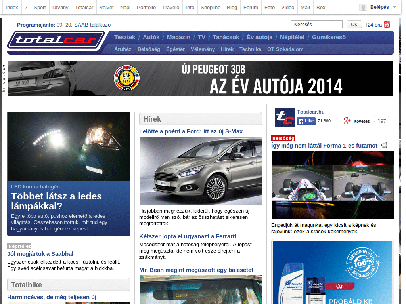Open article Kétszer lopta el ugyanazt a Ferrarit
Image resolution: width=406 pixels, height=304 pixels.
point(188,236)
